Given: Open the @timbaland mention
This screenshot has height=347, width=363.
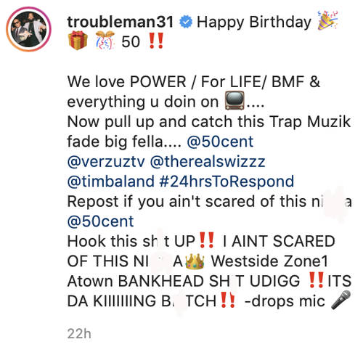Looking at the screenshot, I should coord(111,181).
